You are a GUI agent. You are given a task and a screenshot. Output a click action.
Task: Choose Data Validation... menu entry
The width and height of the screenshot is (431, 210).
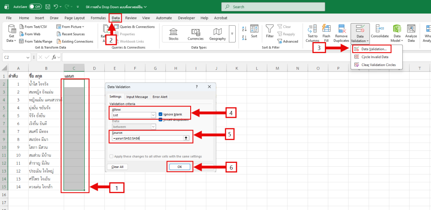point(372,49)
